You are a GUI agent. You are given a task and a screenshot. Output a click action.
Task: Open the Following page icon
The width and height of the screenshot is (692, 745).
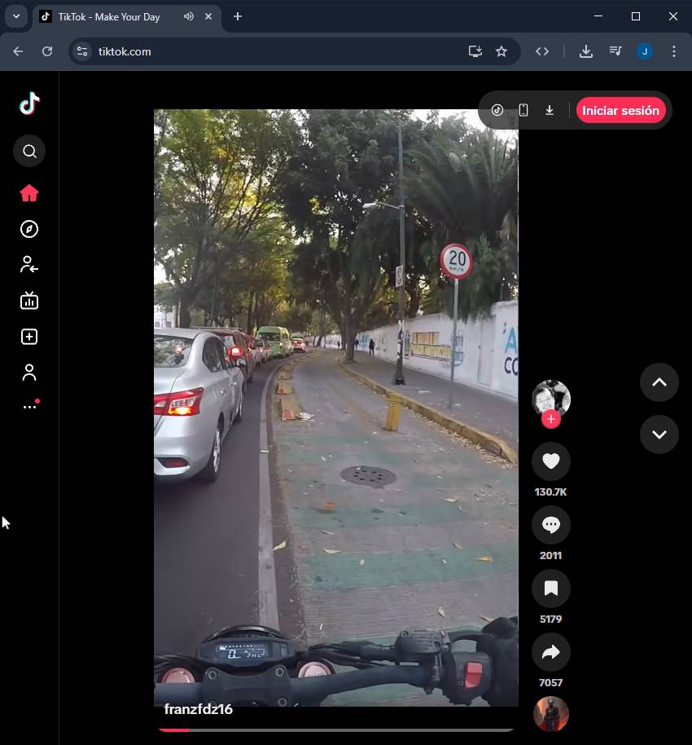pyautogui.click(x=29, y=265)
